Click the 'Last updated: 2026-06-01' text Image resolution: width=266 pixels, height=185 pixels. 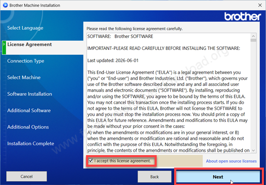coord(113,61)
